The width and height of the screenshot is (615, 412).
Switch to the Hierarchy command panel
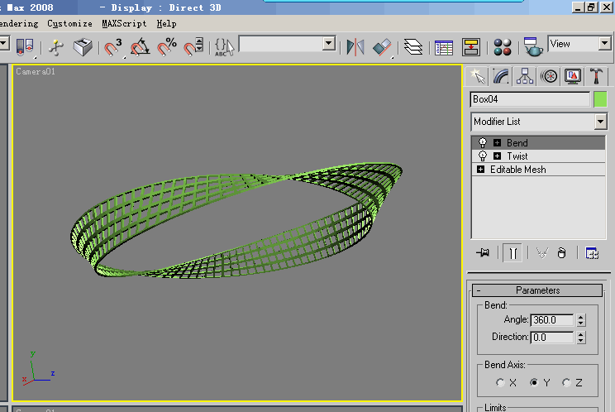pyautogui.click(x=525, y=76)
